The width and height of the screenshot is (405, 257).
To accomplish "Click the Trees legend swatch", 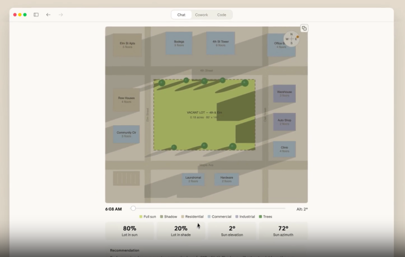I will point(261,217).
